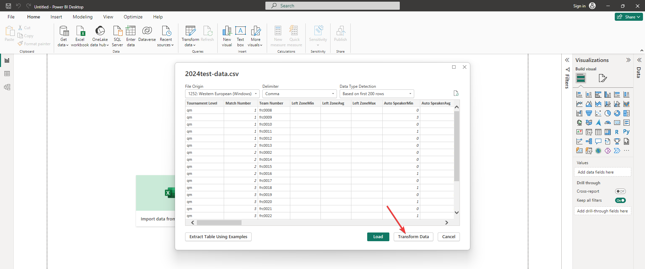Choose the Azure map visual
Image resolution: width=645 pixels, height=269 pixels.
598,123
